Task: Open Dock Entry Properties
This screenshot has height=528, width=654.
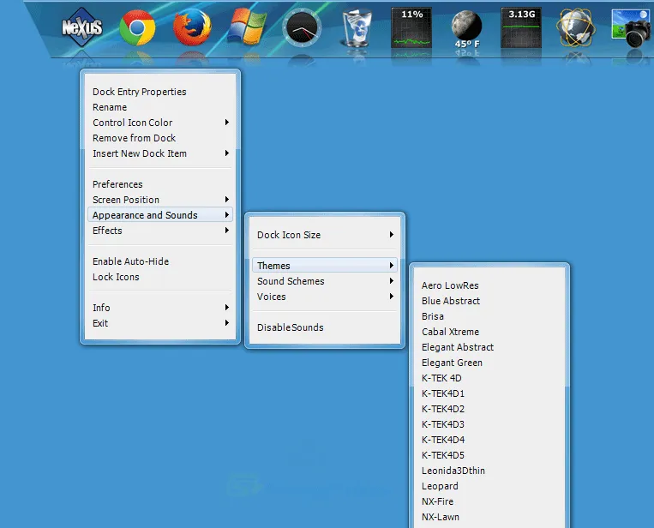Action: coord(160,92)
